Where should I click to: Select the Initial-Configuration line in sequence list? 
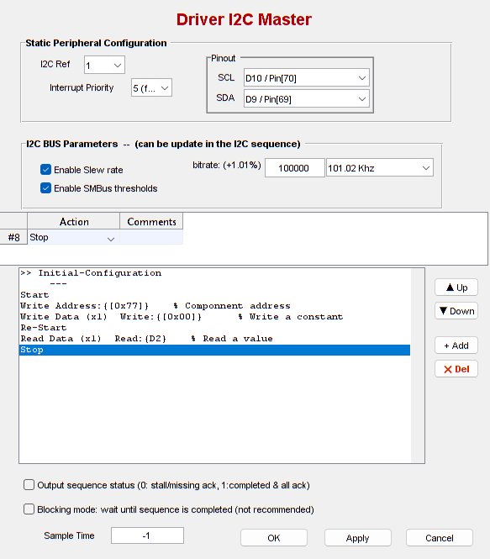click(214, 273)
